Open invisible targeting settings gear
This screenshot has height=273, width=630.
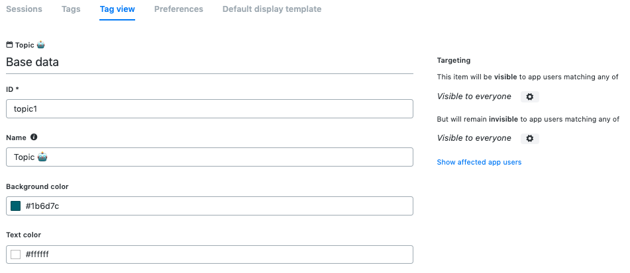click(529, 138)
